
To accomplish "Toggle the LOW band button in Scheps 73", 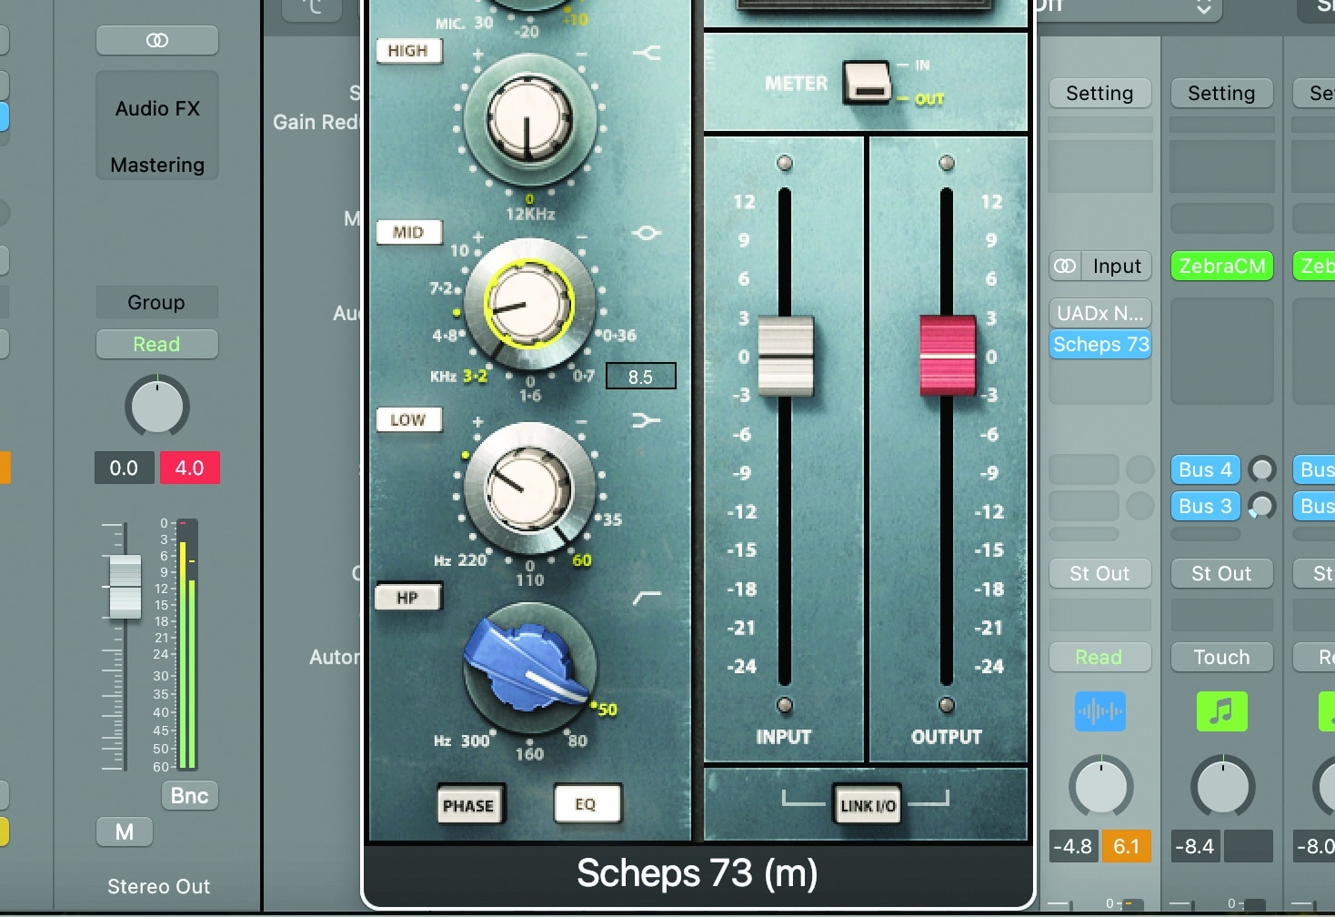I will [408, 419].
